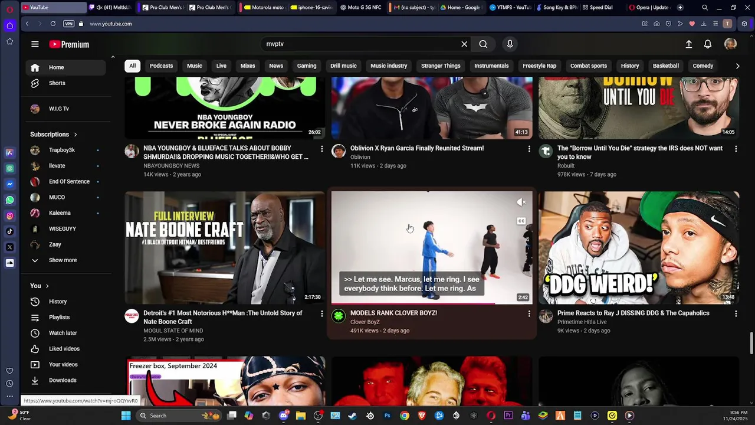Expand Show more subscriptions
Viewport: 755px width, 425px height.
pos(65,260)
